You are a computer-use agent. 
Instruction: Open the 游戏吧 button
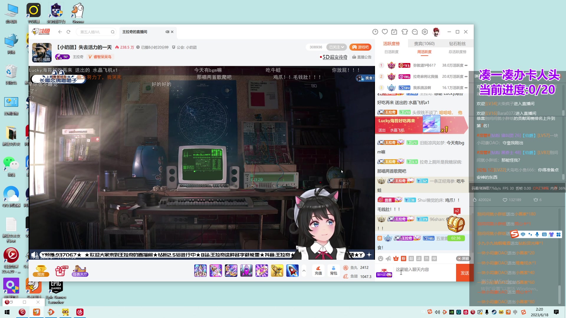coord(360,47)
